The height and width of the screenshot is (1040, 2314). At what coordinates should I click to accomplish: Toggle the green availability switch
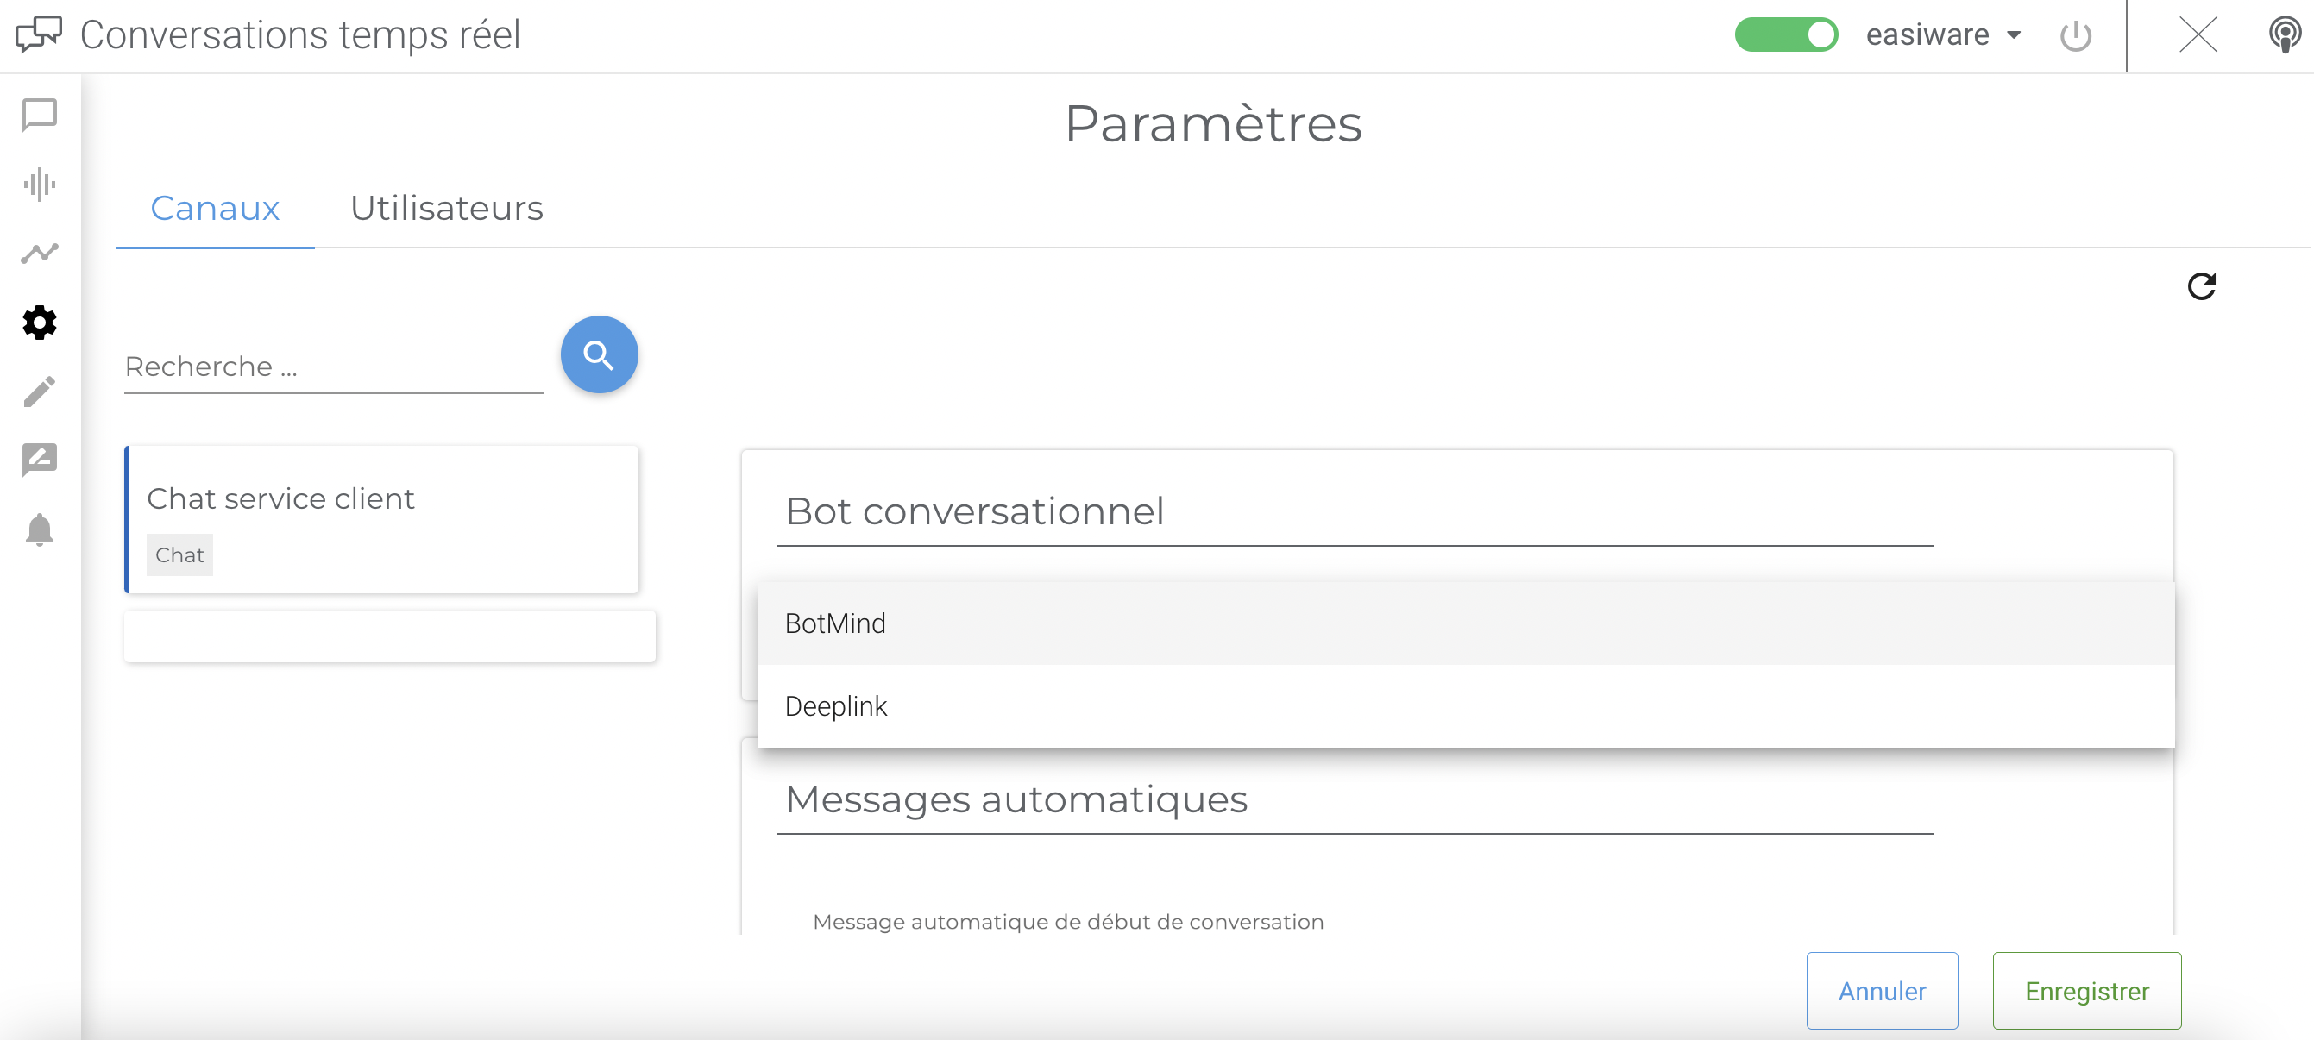1786,35
